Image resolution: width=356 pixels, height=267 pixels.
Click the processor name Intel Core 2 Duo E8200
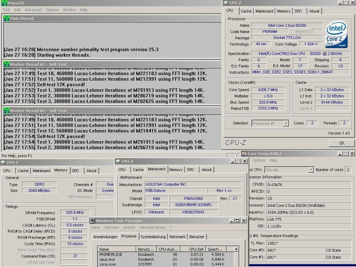287,25
